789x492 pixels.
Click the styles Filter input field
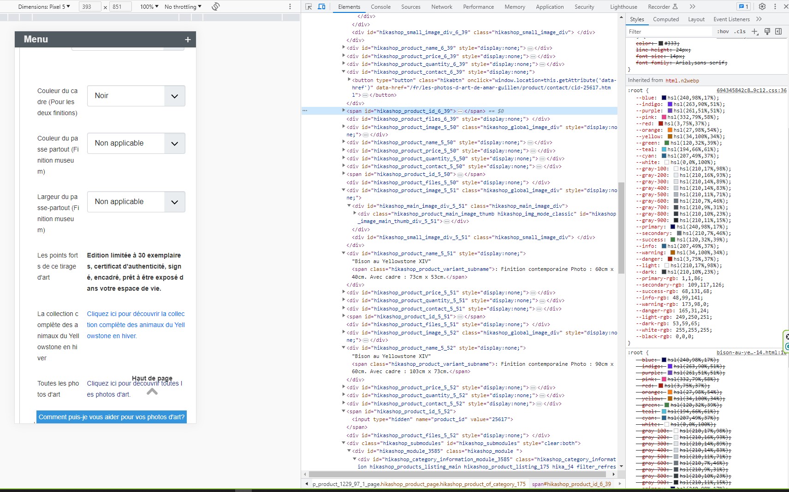669,31
